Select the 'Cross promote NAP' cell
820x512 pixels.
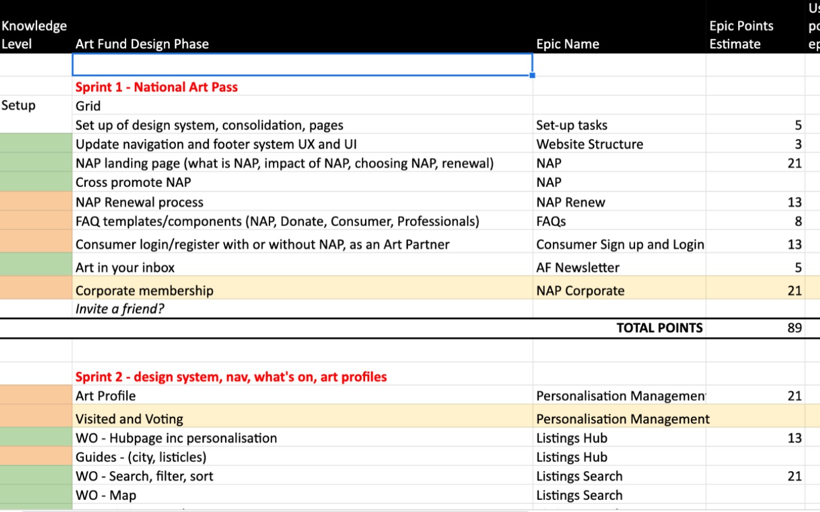(302, 182)
